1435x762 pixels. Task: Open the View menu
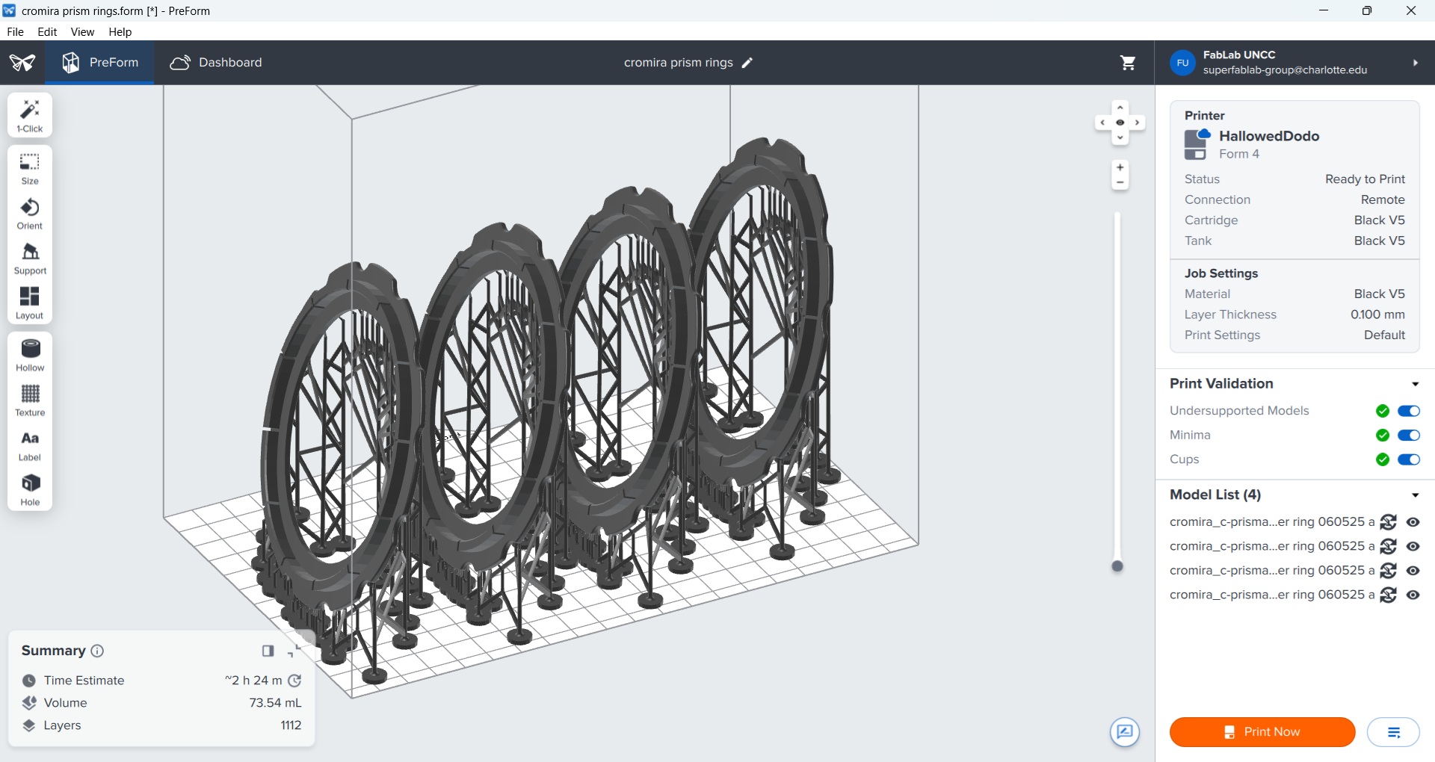tap(82, 32)
